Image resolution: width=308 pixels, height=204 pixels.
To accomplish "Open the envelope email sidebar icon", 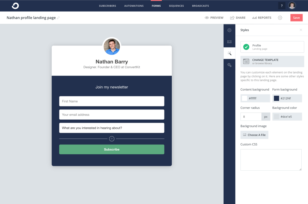I will pyautogui.click(x=229, y=42).
